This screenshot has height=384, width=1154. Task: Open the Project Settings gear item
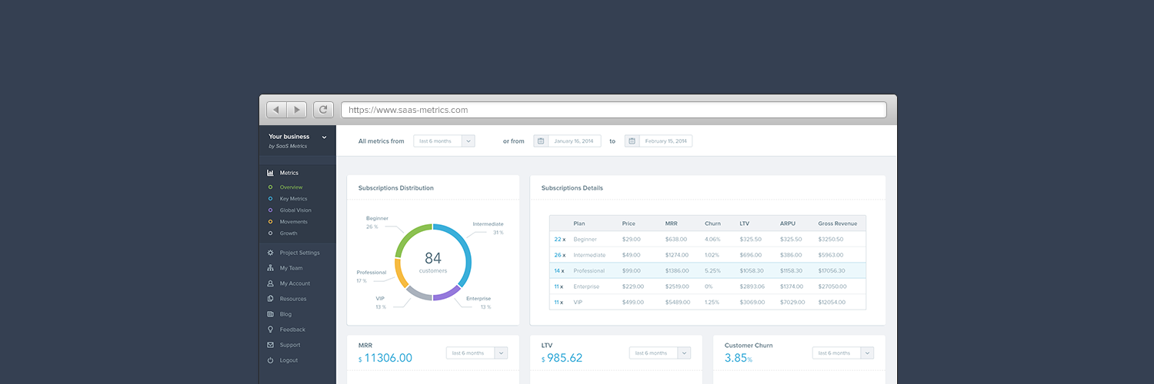pos(270,253)
